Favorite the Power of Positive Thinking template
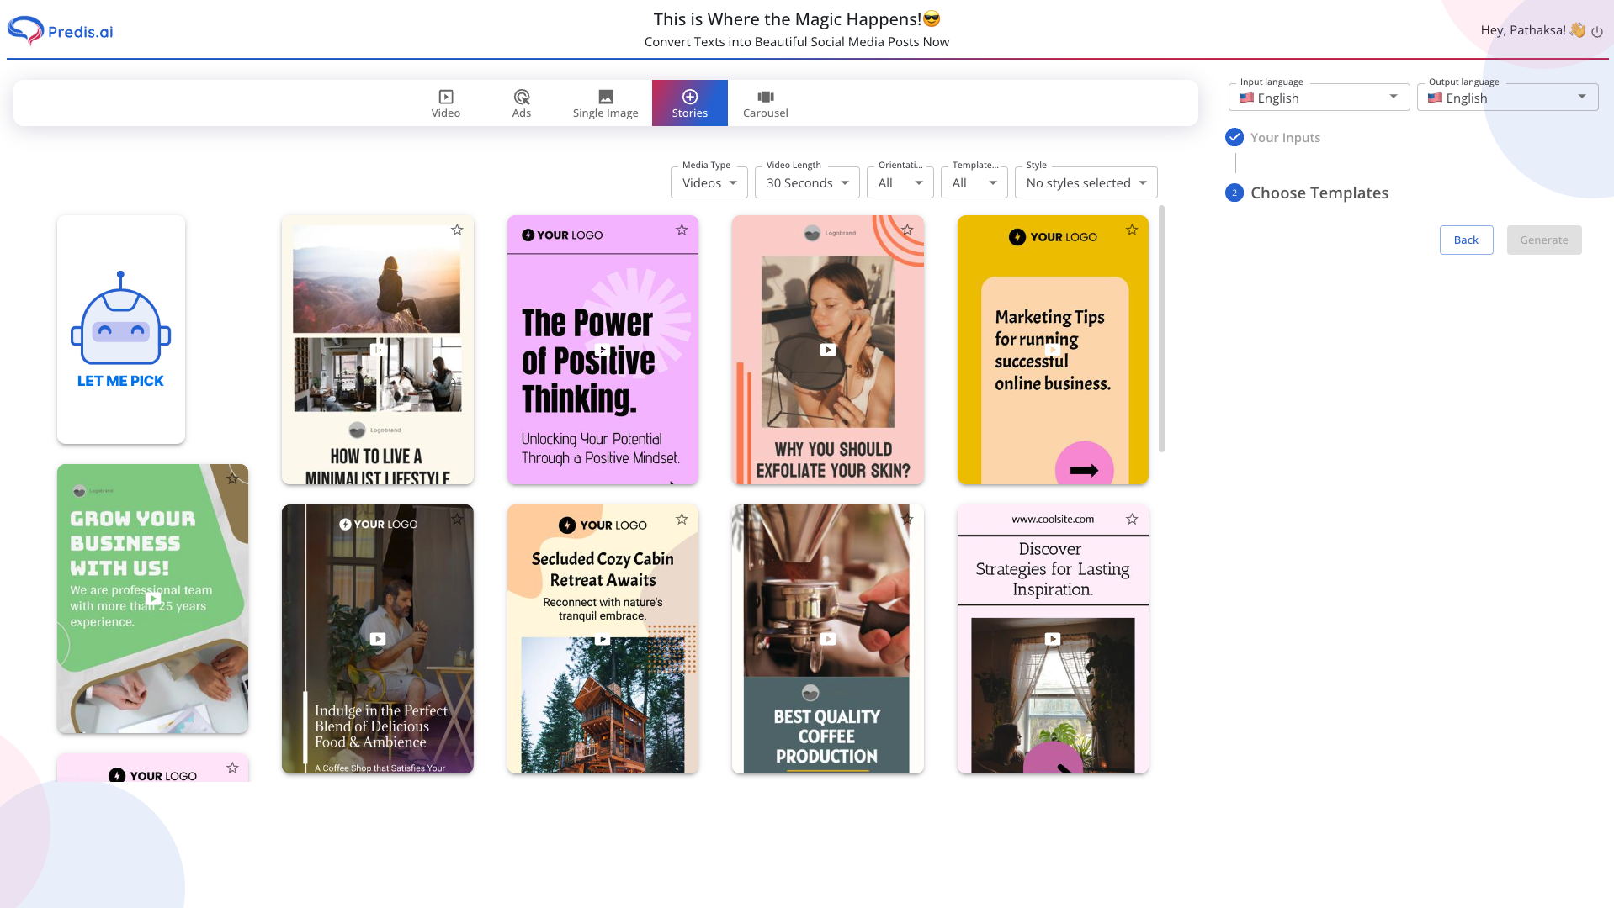1614x908 pixels. click(x=682, y=229)
